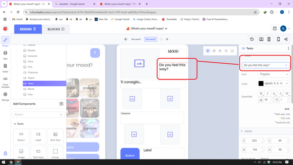This screenshot has width=293, height=165.
Task: Click the web preview play icon
Action: (261, 39)
